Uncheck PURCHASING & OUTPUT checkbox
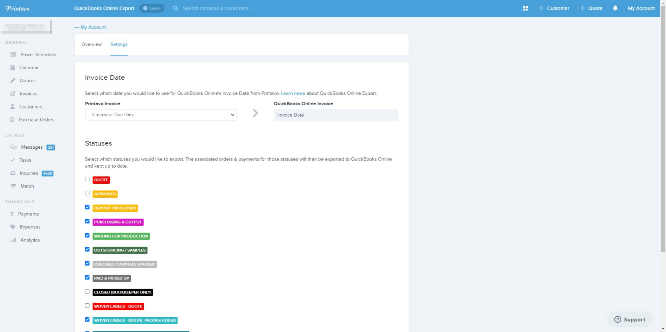This screenshot has height=332, width=666. click(x=87, y=221)
